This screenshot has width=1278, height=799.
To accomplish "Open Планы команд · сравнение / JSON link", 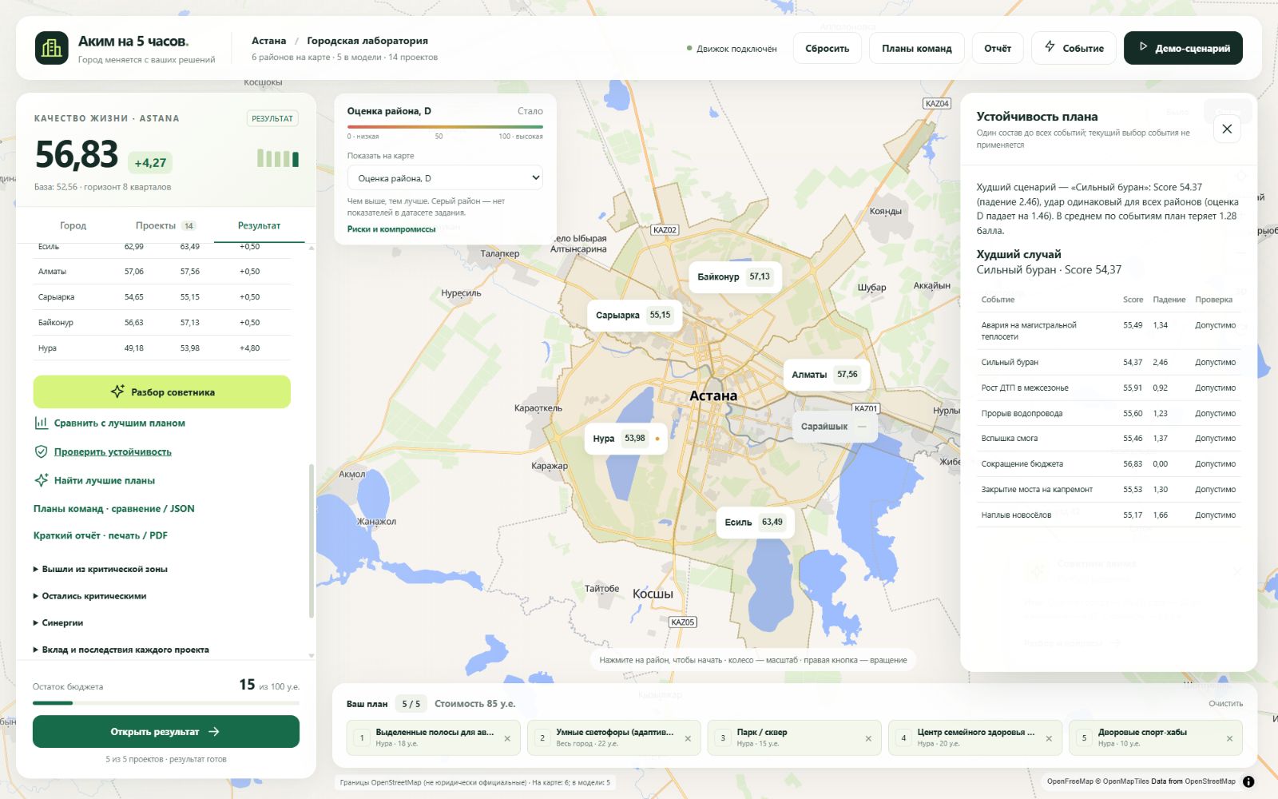I will (x=114, y=508).
